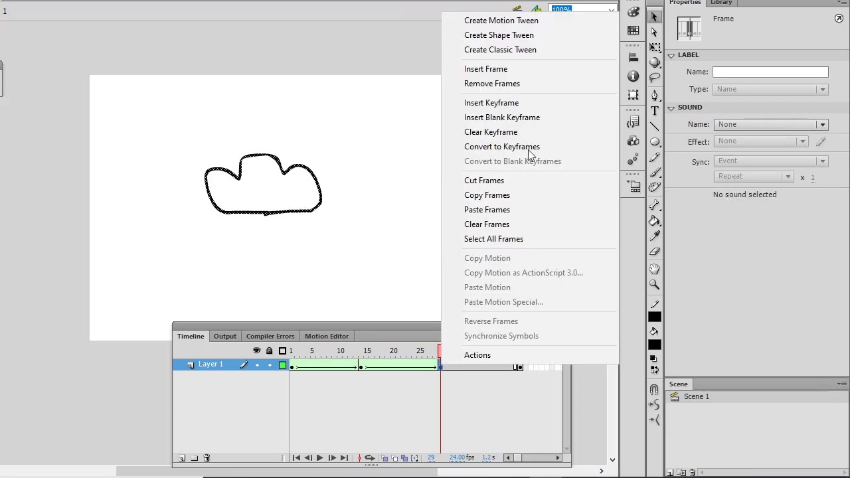Open the Info panel icon
850x478 pixels.
point(634,76)
